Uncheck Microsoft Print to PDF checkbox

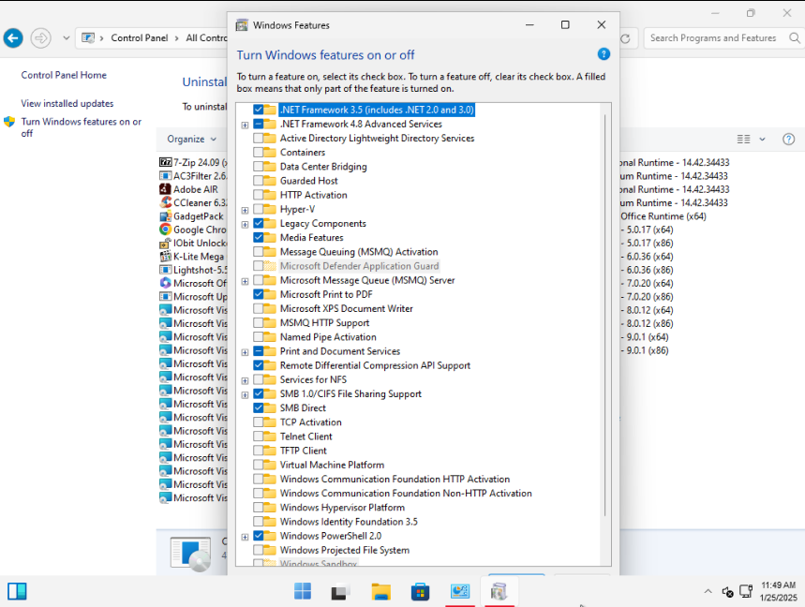pos(259,294)
